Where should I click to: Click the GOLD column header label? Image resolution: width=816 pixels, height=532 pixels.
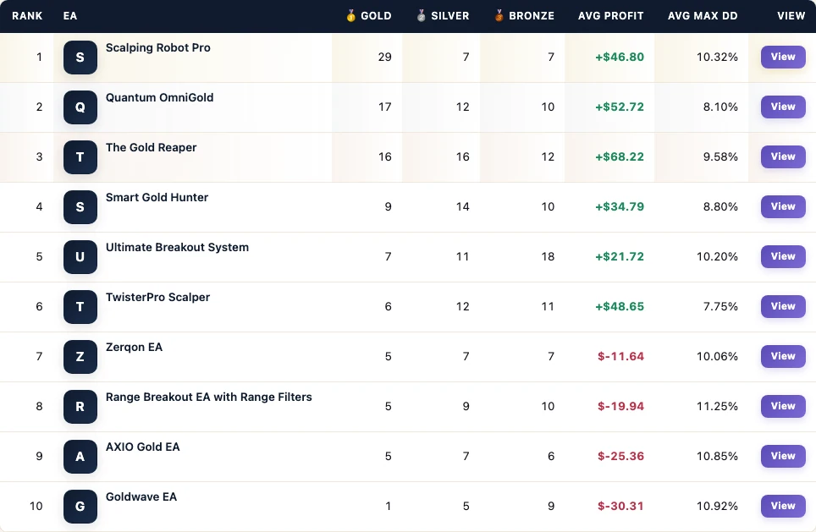point(376,16)
